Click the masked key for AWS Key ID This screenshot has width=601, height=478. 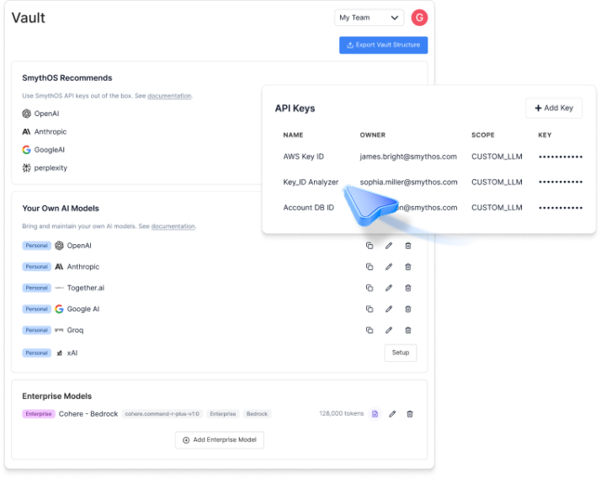[561, 157]
